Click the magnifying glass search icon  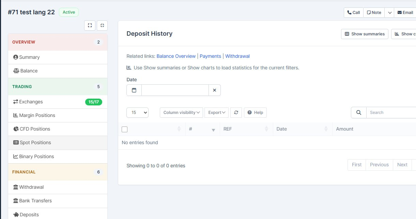[x=358, y=113]
